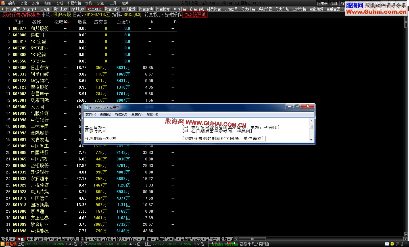This screenshot has width=409, height=247.
Task: Click the yellow smiley icon in status bar
Action: [392, 244]
